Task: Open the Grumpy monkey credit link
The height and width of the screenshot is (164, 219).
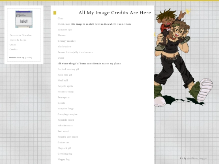Action: click(67, 41)
